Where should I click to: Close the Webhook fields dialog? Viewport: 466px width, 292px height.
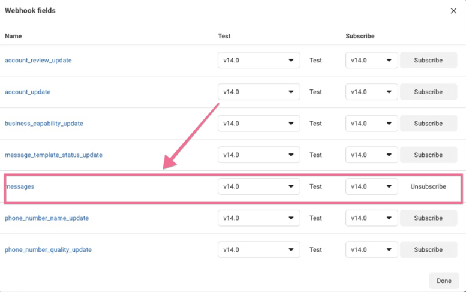tap(453, 11)
